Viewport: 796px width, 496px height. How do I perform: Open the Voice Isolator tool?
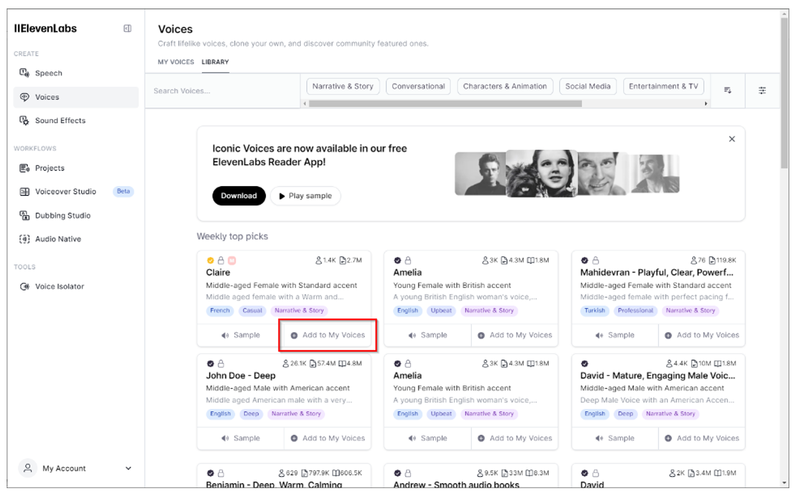click(x=76, y=286)
